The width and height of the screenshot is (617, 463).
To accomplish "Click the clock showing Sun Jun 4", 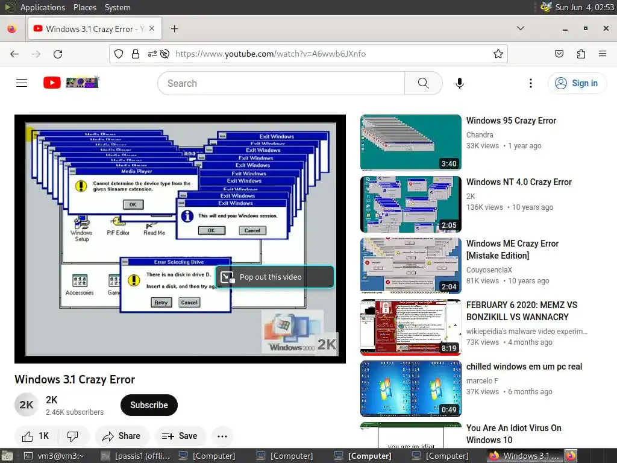I will pos(584,7).
